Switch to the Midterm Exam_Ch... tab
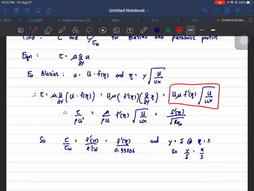 point(77,20)
